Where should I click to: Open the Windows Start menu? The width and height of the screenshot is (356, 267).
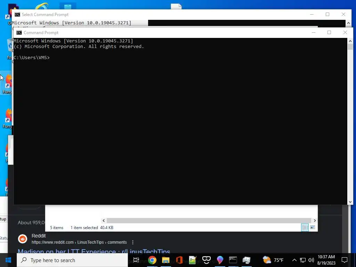8,260
